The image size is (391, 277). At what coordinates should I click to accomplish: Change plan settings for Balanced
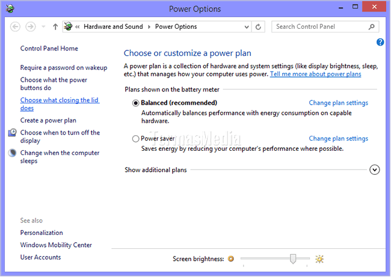[338, 103]
